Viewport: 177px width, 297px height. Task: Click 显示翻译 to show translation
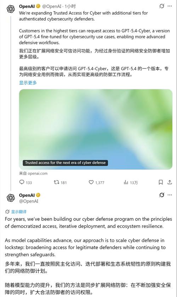click(x=19, y=212)
